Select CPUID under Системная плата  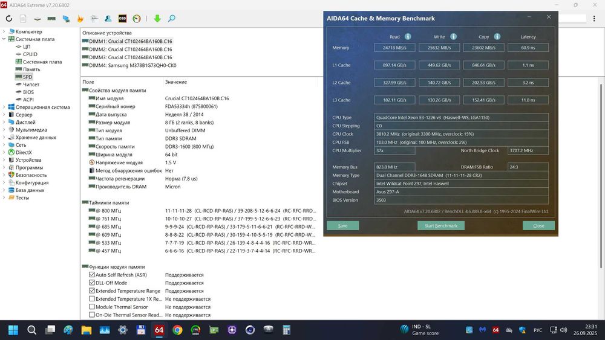(x=30, y=54)
